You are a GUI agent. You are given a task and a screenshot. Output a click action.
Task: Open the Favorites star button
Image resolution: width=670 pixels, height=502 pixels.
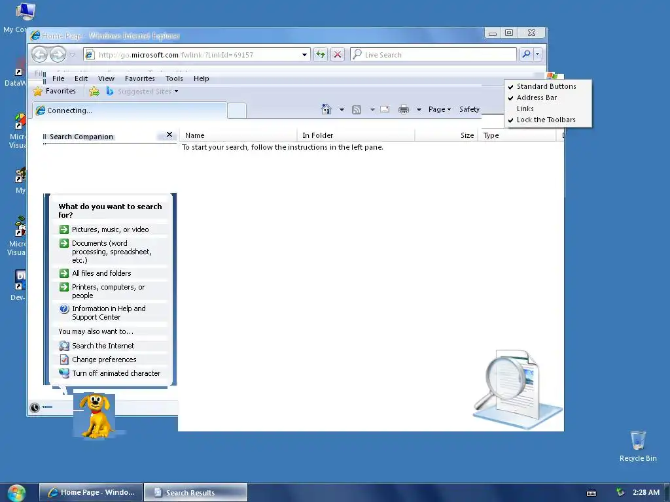click(55, 92)
